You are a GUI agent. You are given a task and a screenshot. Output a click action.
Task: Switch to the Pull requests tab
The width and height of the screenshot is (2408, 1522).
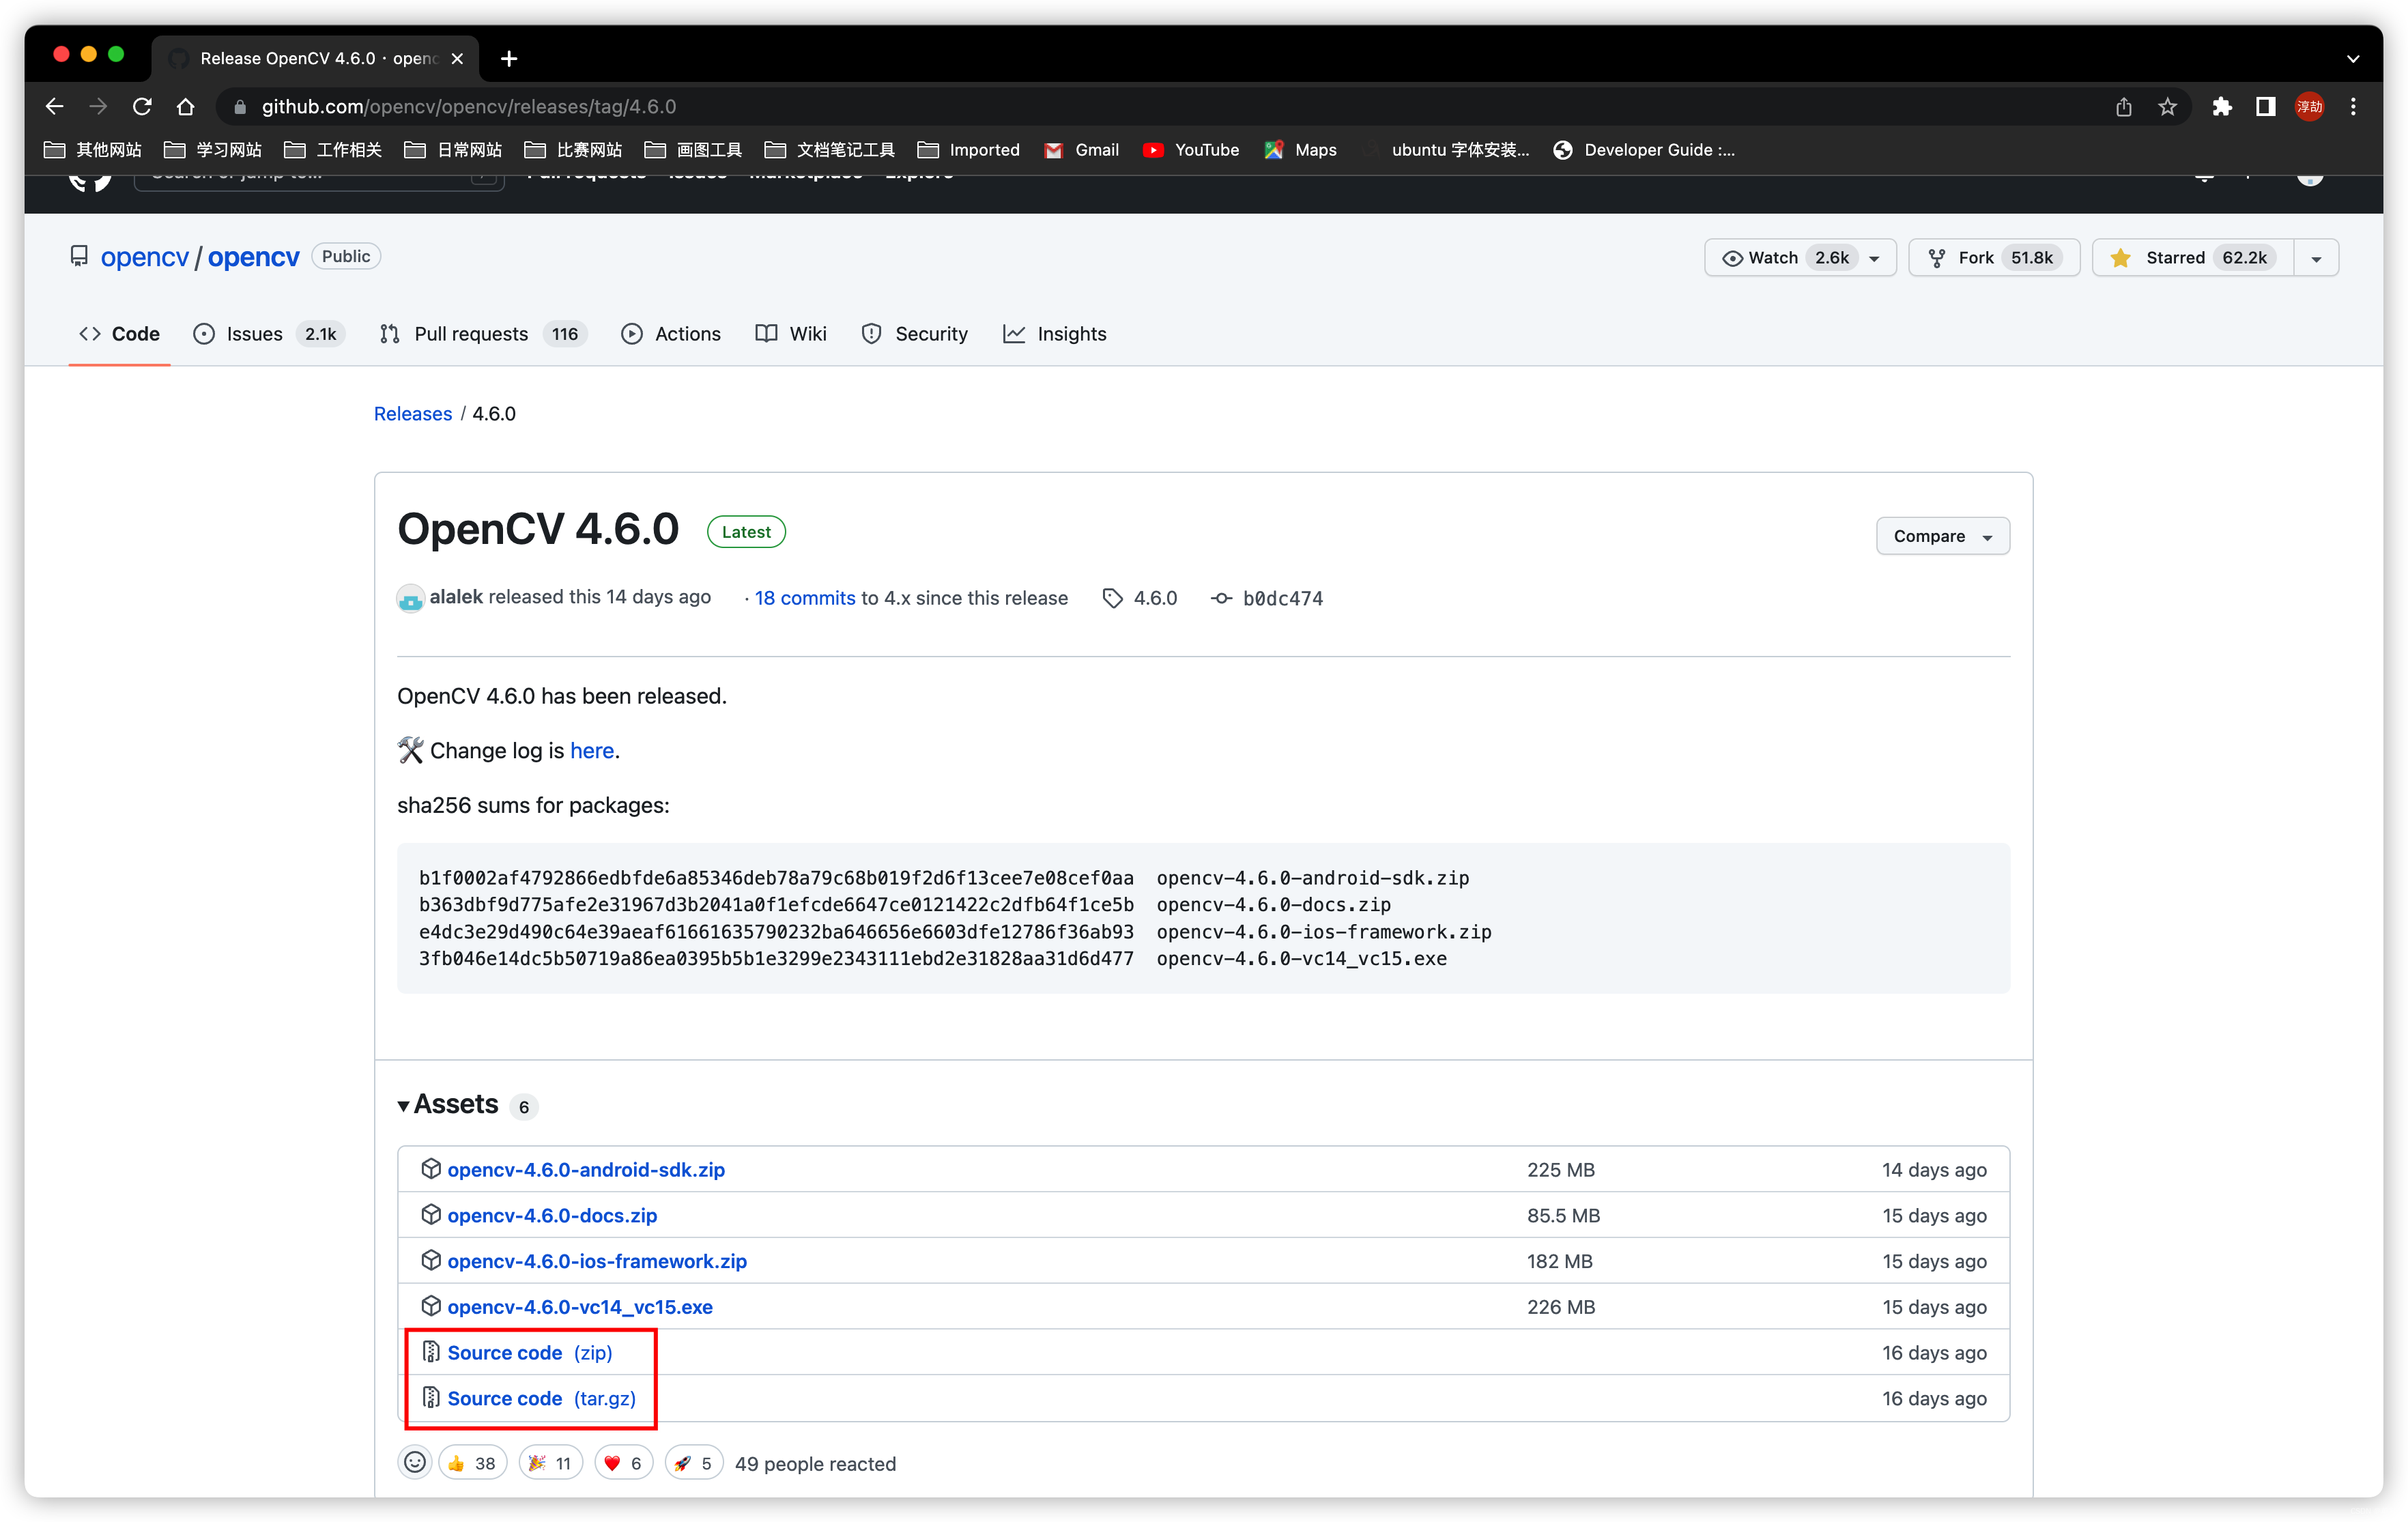483,334
